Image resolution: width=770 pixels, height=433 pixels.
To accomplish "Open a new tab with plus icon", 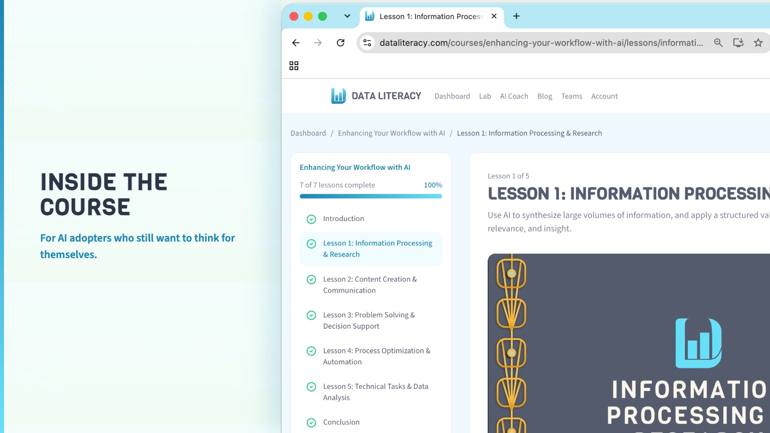I will [516, 16].
